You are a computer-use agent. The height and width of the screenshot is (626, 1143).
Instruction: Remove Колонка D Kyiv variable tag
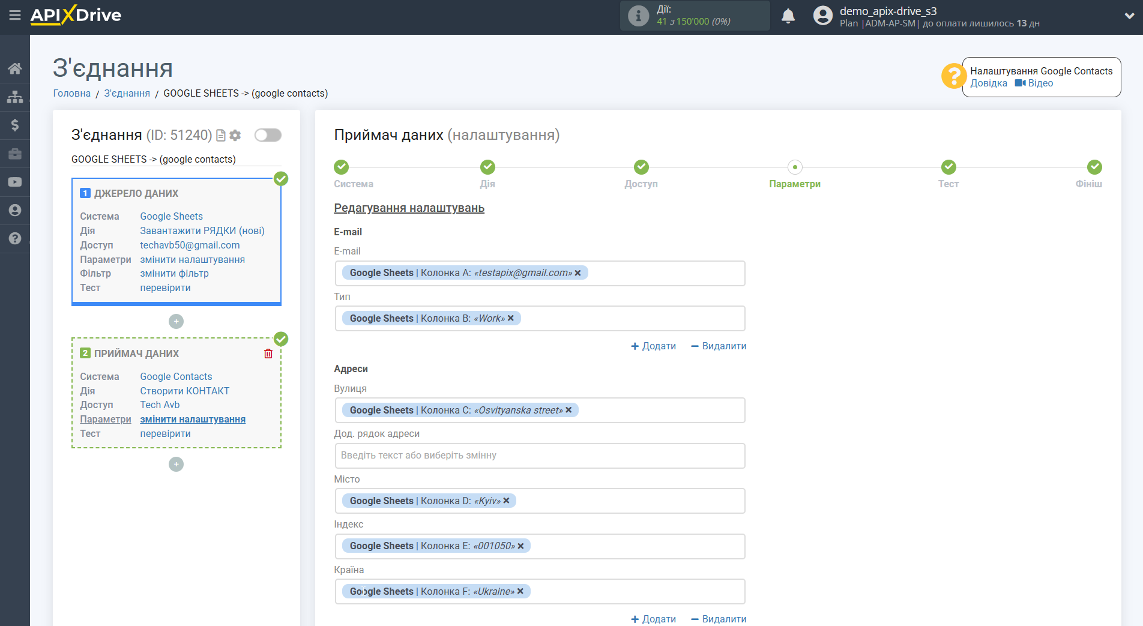pos(506,501)
